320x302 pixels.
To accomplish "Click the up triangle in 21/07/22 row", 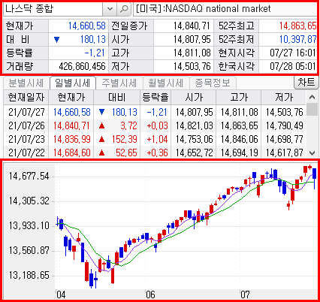I will click(x=101, y=153).
